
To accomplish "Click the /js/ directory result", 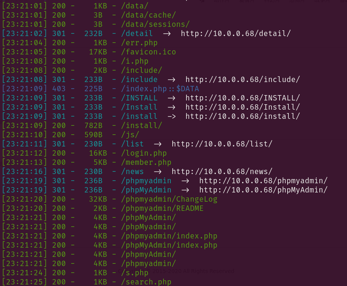I will coord(70,135).
